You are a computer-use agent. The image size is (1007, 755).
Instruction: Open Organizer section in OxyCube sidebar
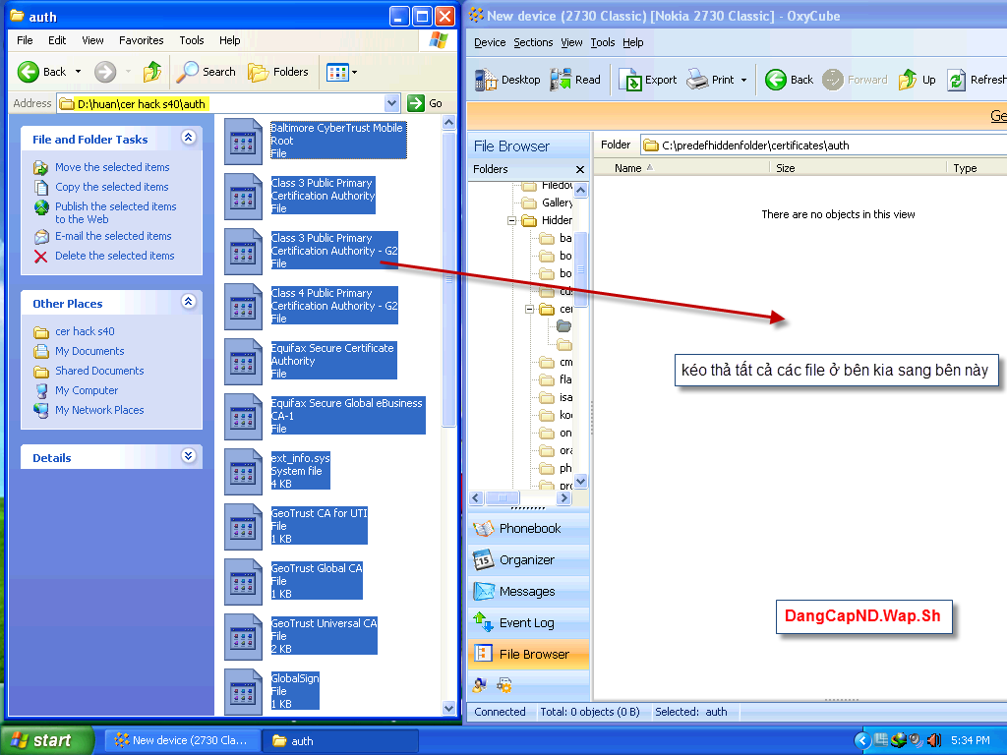[x=528, y=559]
